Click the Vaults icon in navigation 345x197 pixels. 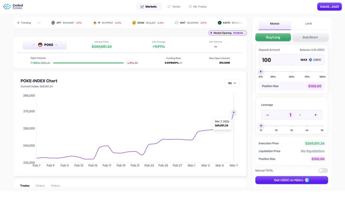pyautogui.click(x=169, y=7)
